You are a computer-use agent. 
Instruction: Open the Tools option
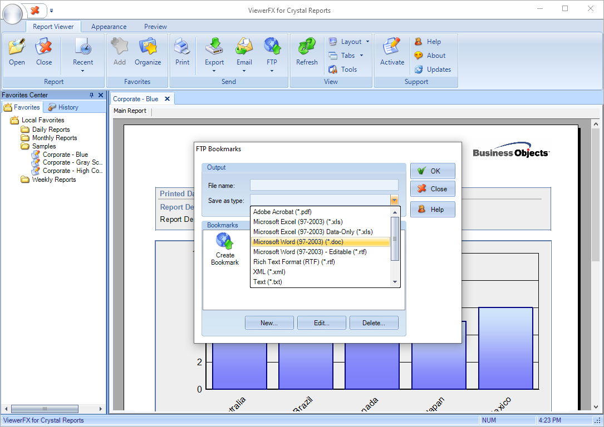(343, 69)
